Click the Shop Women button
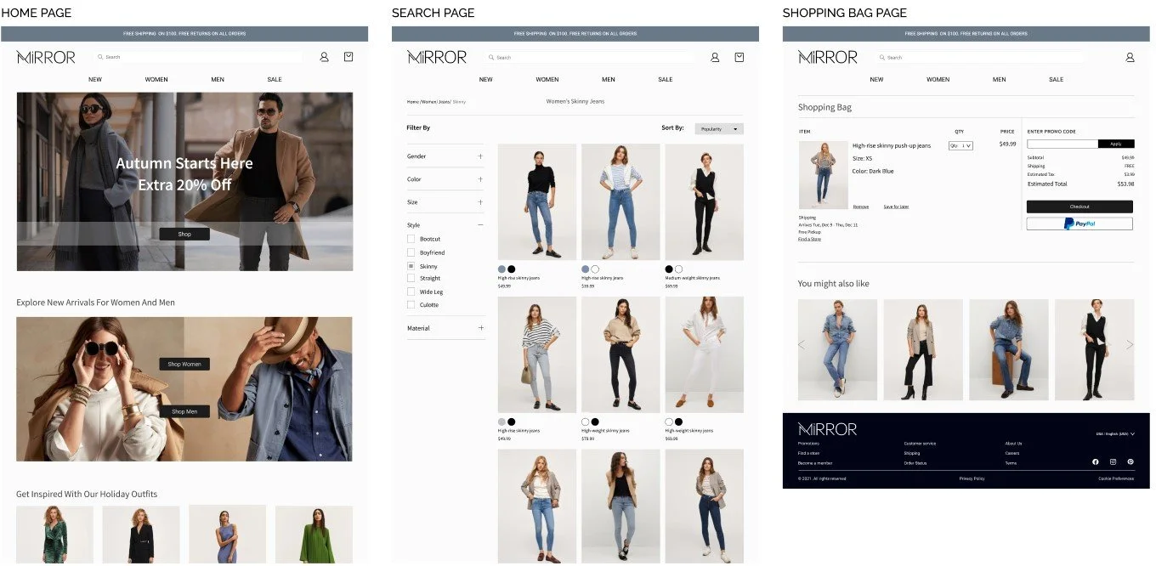Image resolution: width=1156 pixels, height=566 pixels. pos(184,364)
